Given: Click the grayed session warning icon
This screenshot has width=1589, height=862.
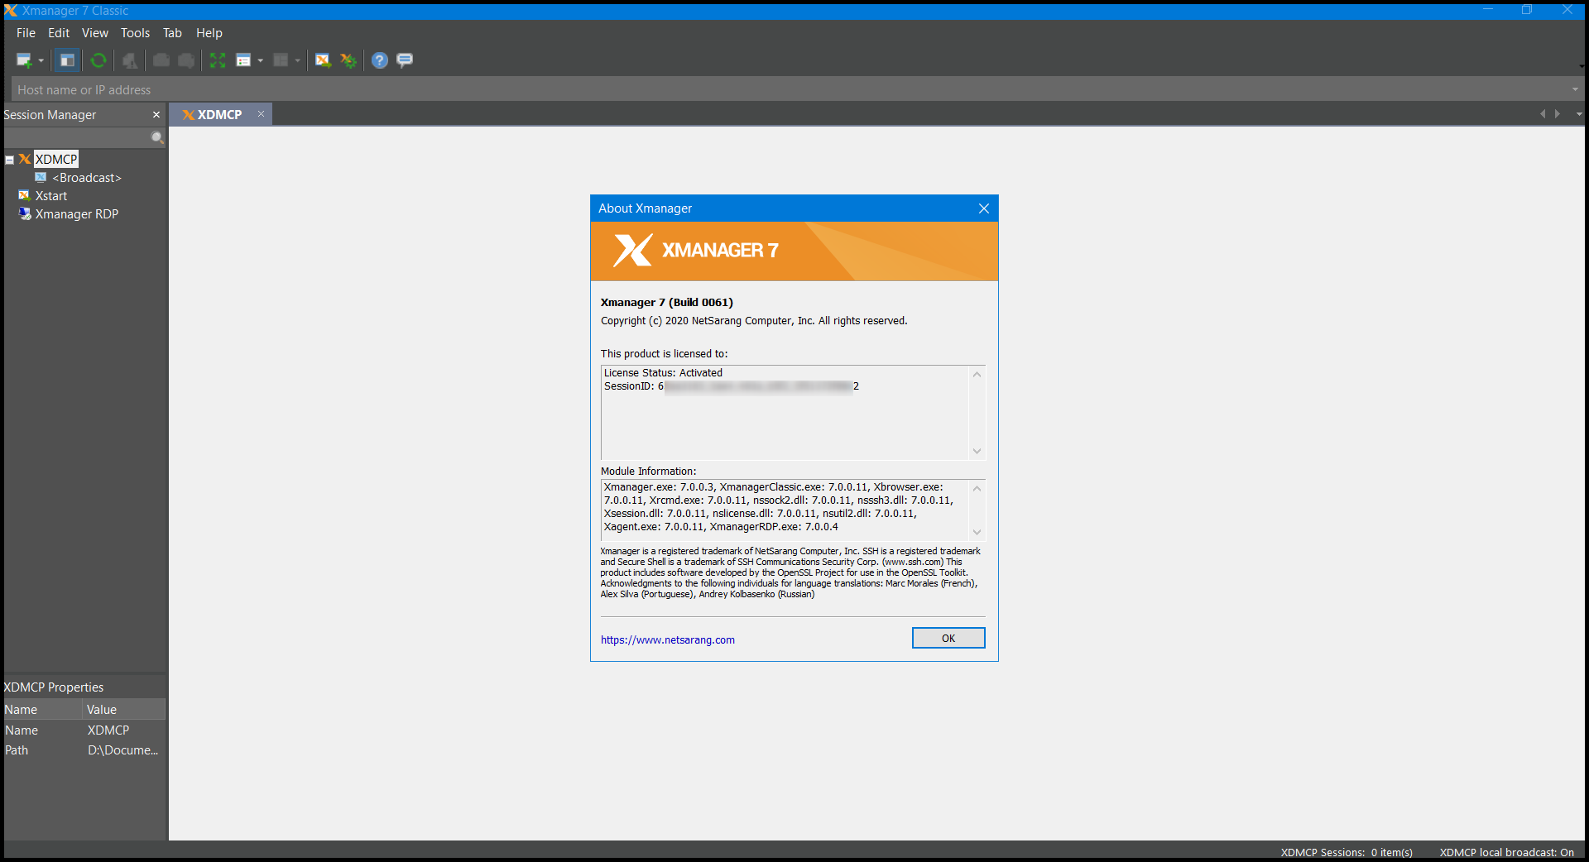Looking at the screenshot, I should [130, 60].
